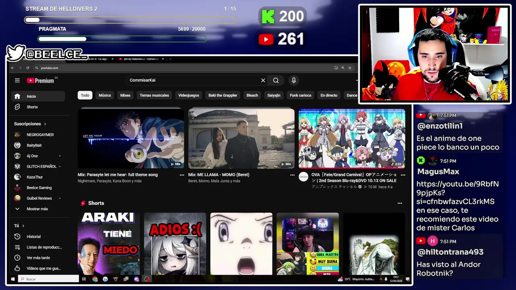
Task: Open ARAKI TIENE MIEDO short
Action: point(109,244)
